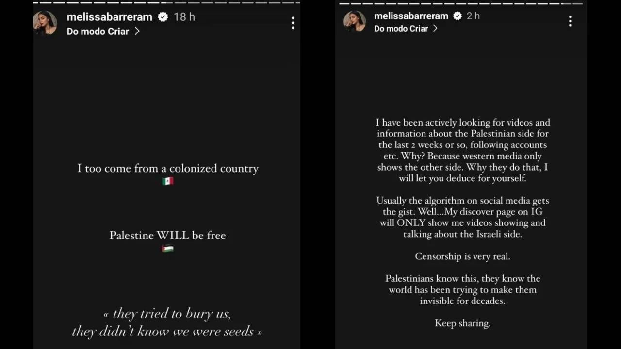Expand the 'Do modo Criar' chevron on the left story
This screenshot has width=621, height=349.
[x=137, y=31]
